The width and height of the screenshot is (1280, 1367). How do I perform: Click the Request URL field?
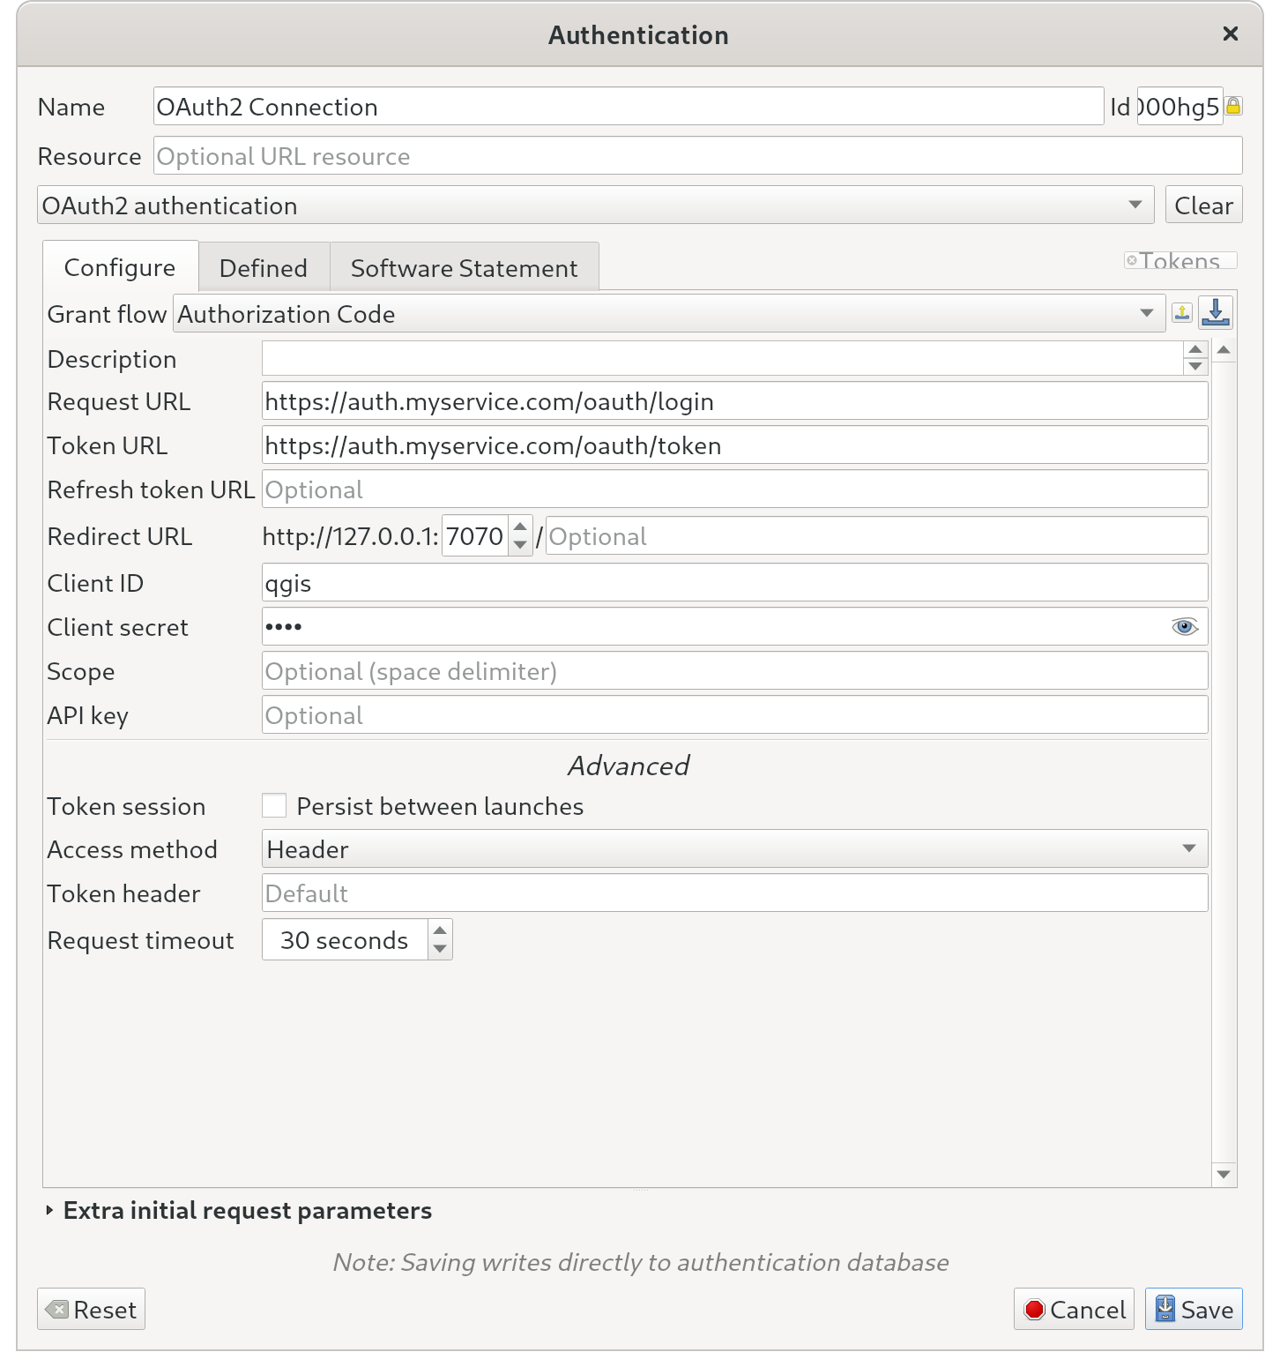[x=735, y=401]
